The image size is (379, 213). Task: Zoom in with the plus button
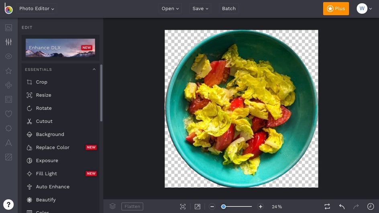click(x=260, y=207)
